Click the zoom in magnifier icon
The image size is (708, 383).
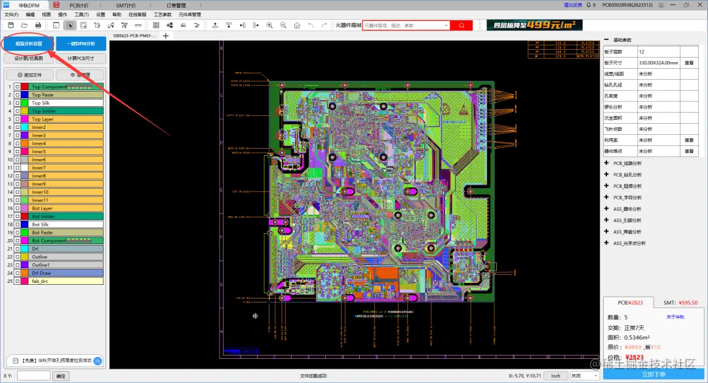[269, 26]
